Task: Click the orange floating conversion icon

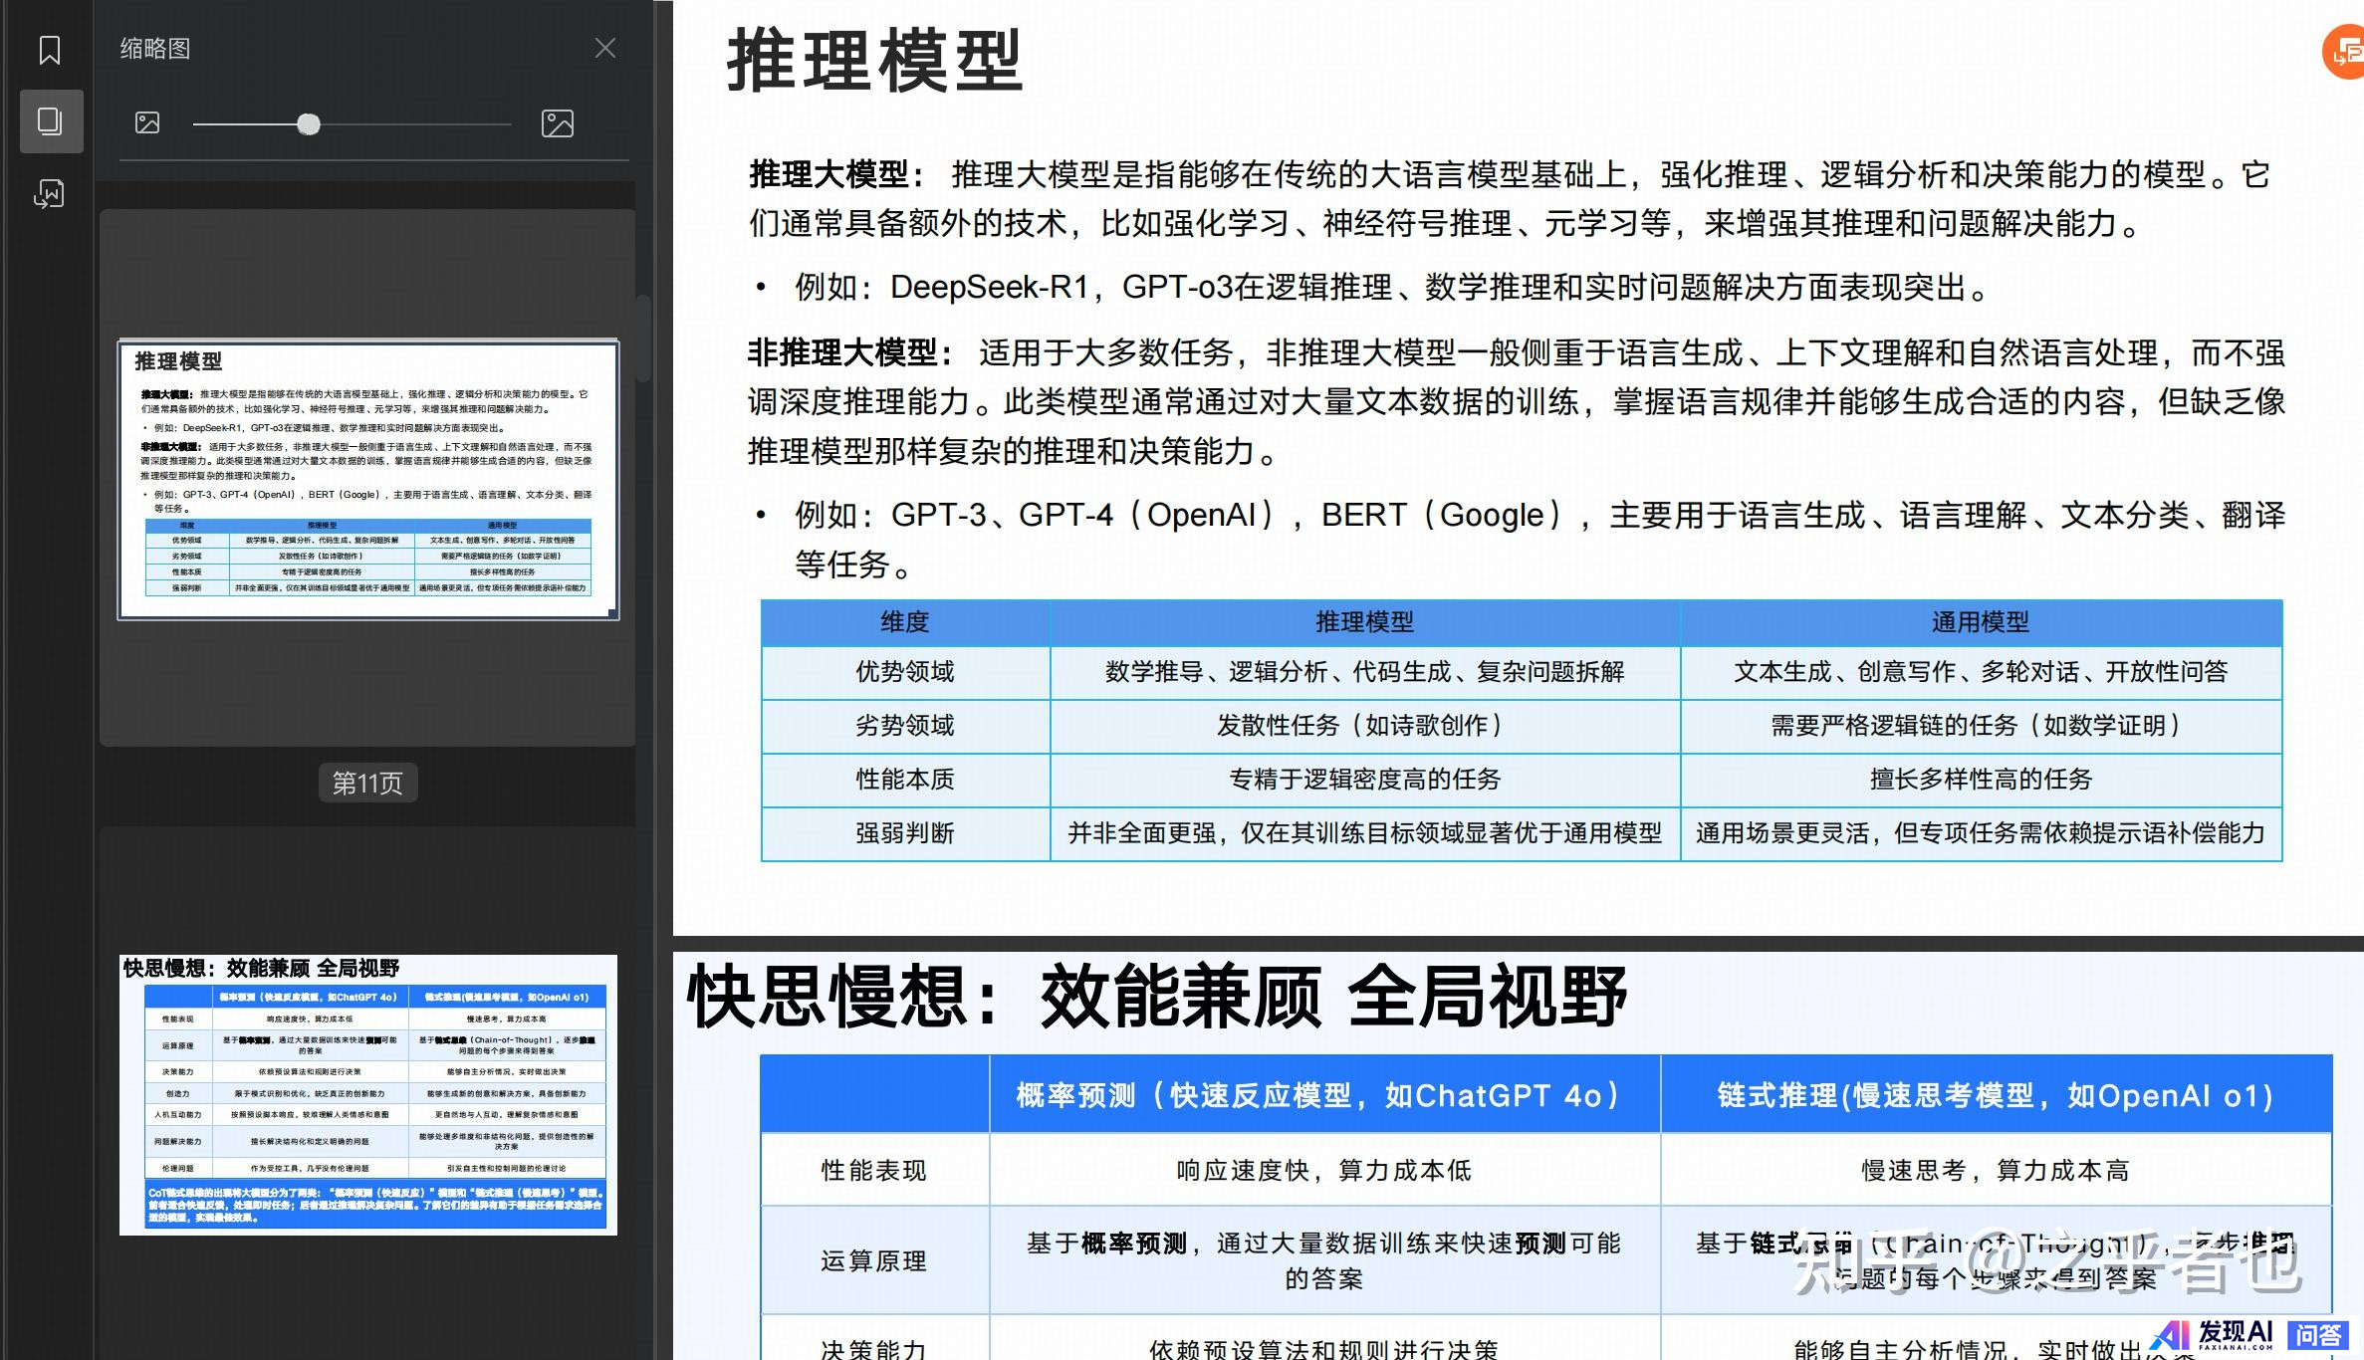Action: [x=2346, y=54]
